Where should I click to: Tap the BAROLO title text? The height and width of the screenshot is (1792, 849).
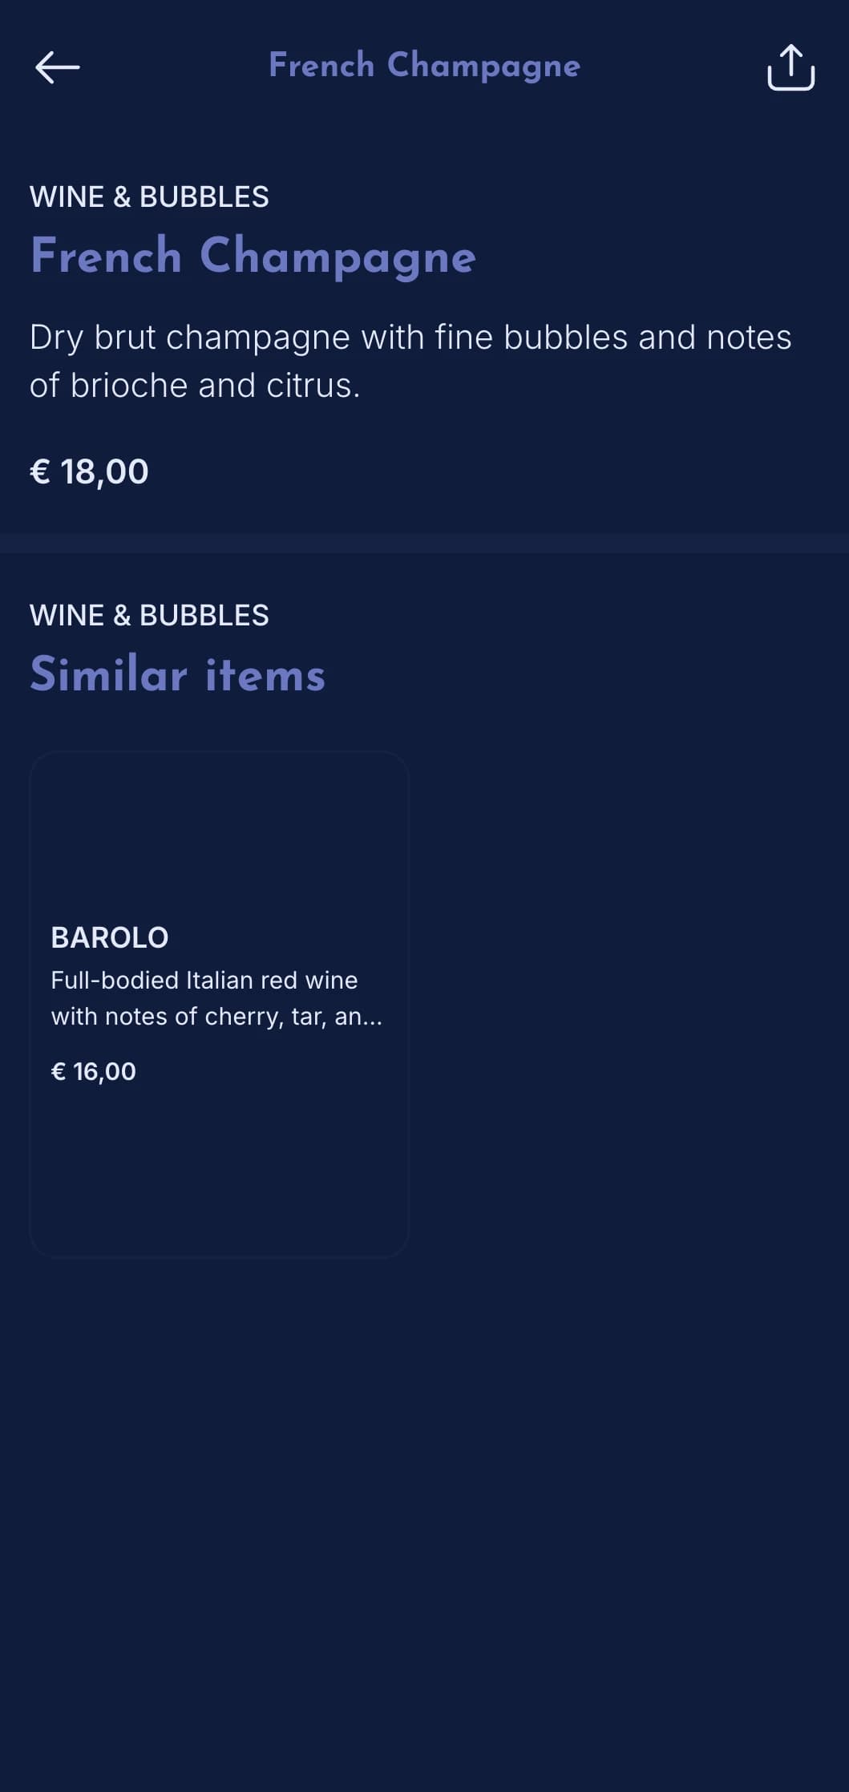pos(110,937)
